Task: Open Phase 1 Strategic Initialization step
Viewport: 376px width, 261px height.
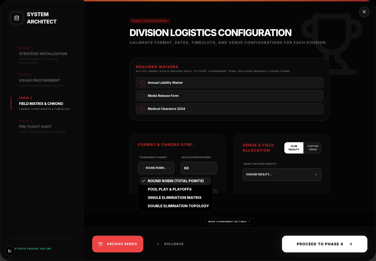Action: click(43, 55)
